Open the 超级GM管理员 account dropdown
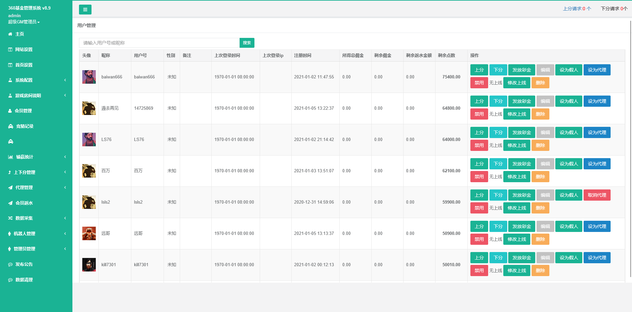The image size is (632, 312). coord(24,22)
